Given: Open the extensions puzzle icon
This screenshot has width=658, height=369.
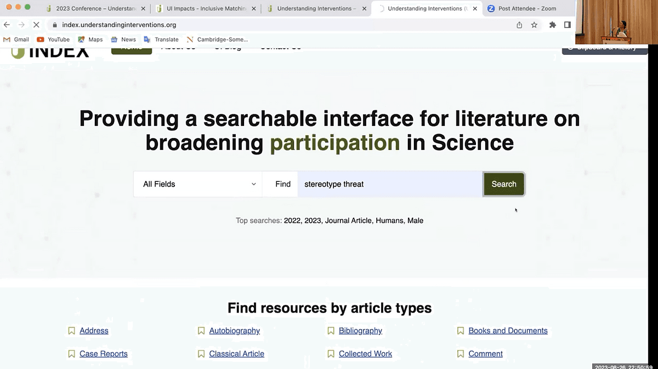Looking at the screenshot, I should 553,25.
